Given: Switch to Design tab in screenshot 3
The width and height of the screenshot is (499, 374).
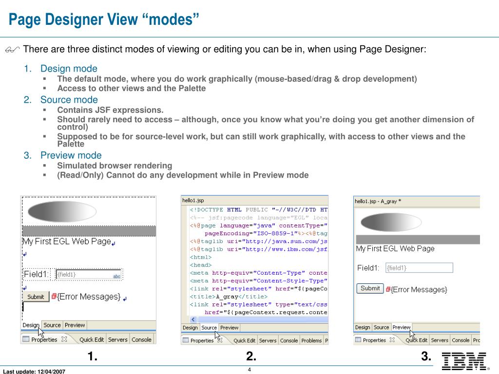Looking at the screenshot, I should point(363,327).
